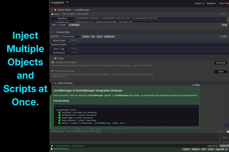Click GeneratedScript.cs filename
Screen dimensions: 229x152
61,149
